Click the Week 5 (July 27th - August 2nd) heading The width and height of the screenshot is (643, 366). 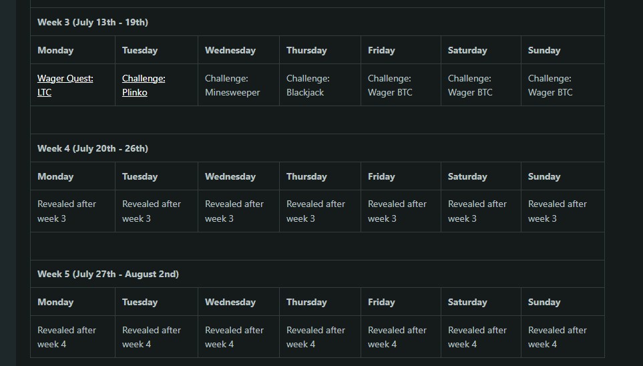pyautogui.click(x=108, y=274)
